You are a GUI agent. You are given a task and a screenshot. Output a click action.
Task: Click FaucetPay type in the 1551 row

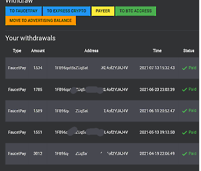pos(17,132)
